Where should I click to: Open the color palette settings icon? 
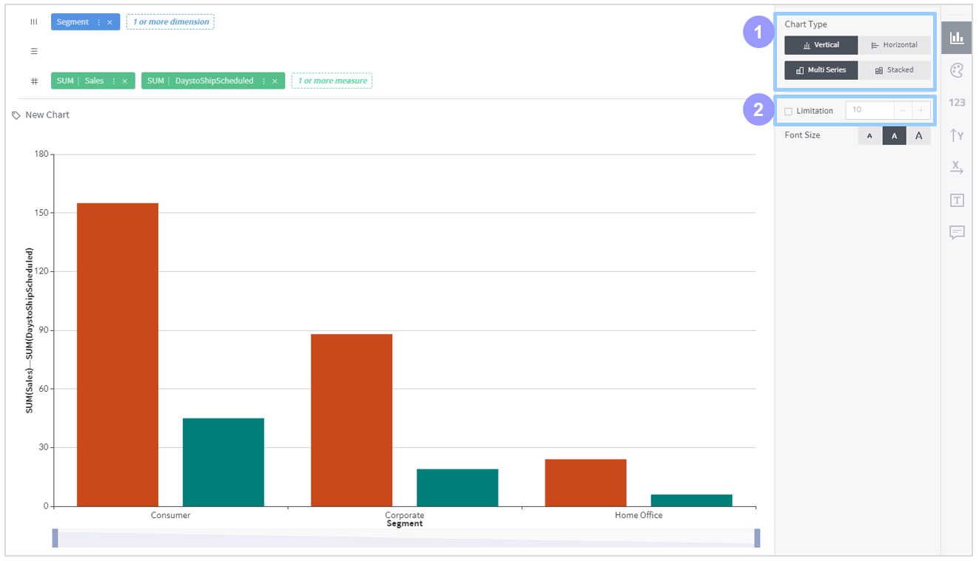957,70
